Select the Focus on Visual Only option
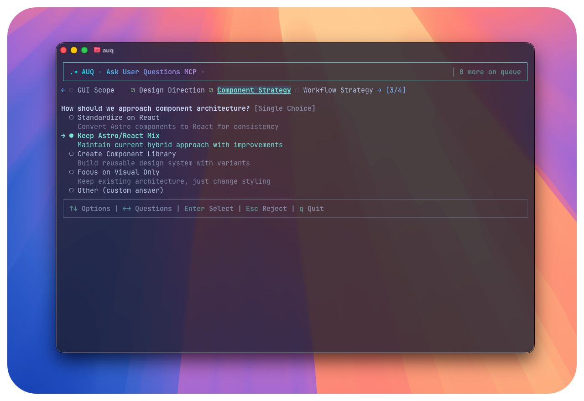This screenshot has width=584, height=401. (x=119, y=172)
